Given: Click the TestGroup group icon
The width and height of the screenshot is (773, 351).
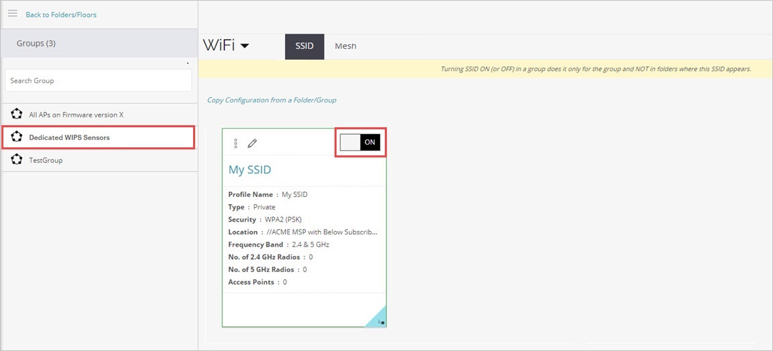Looking at the screenshot, I should point(17,159).
